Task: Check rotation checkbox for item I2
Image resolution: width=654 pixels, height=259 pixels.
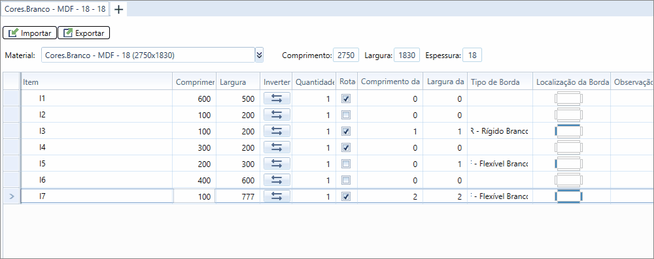Action: point(346,115)
